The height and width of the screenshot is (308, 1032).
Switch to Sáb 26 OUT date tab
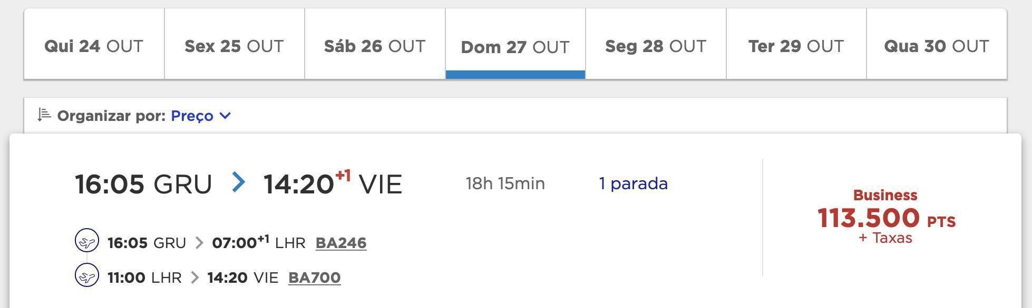375,44
